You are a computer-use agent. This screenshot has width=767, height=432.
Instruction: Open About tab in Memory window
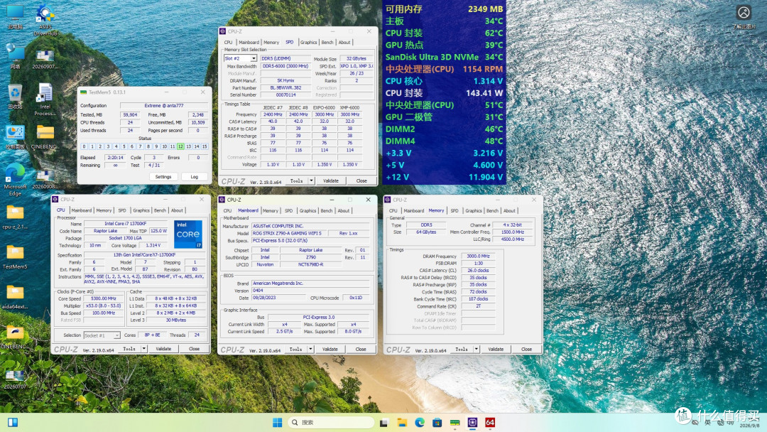tap(509, 210)
